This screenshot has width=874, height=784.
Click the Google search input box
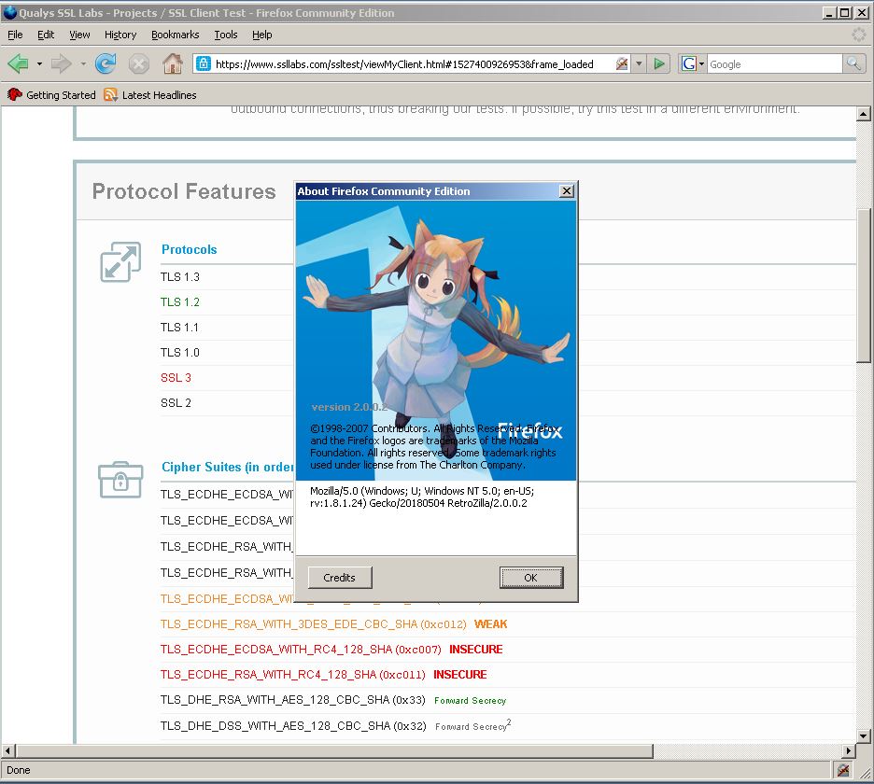pos(774,64)
